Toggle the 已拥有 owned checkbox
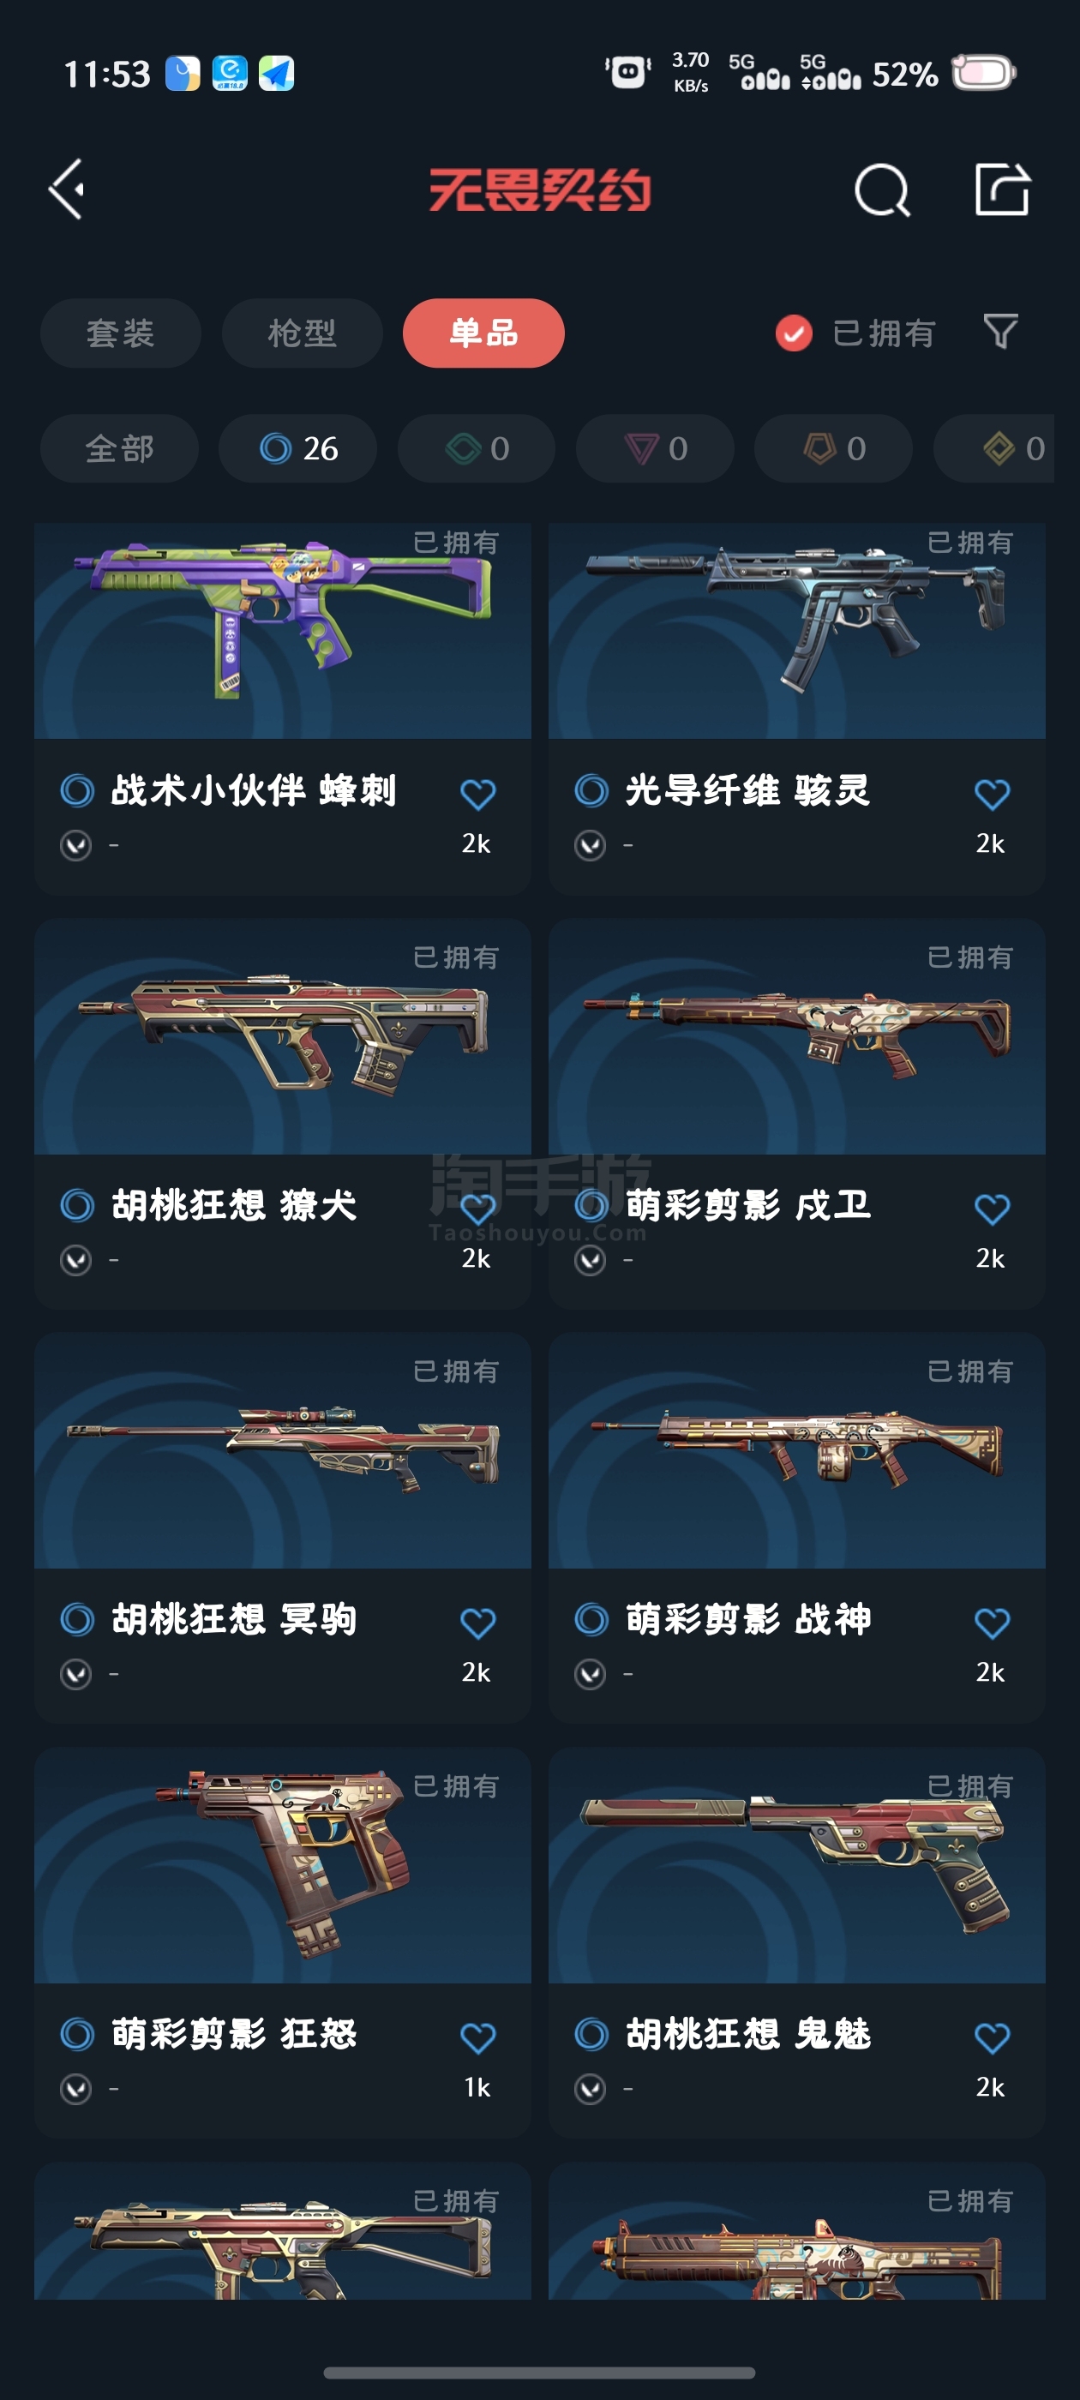The height and width of the screenshot is (2400, 1080). pos(794,333)
